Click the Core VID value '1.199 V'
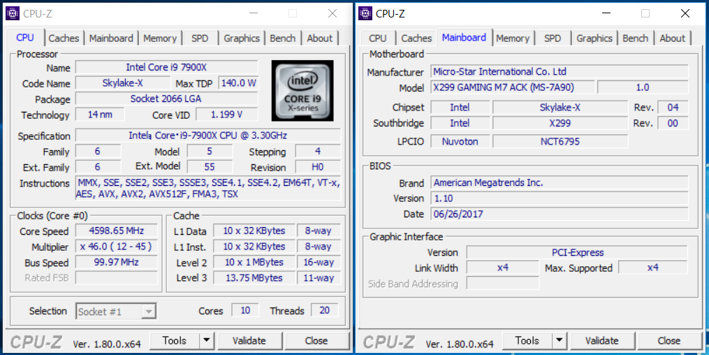Screen dimensions: 709x355 (226, 115)
